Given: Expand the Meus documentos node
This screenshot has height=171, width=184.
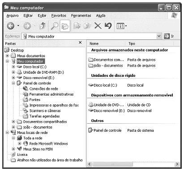Looking at the screenshot, I should pyautogui.click(x=7, y=56).
